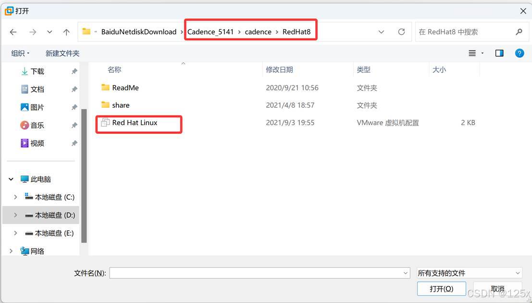This screenshot has height=303, width=532.
Task: Sort by 类型 column header
Action: click(363, 70)
